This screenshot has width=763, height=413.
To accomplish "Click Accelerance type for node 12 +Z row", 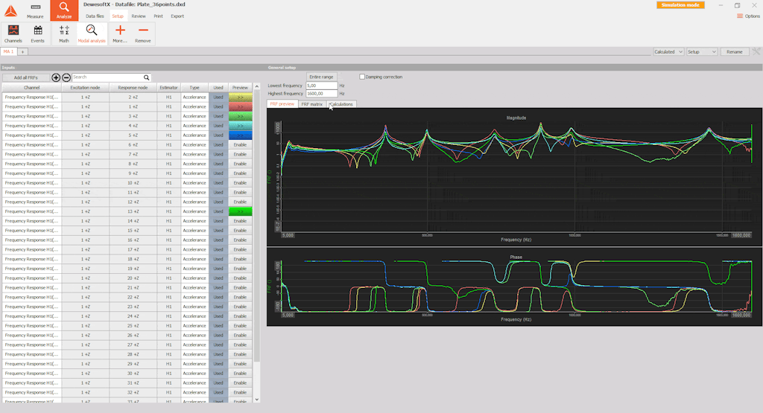I will 194,202.
